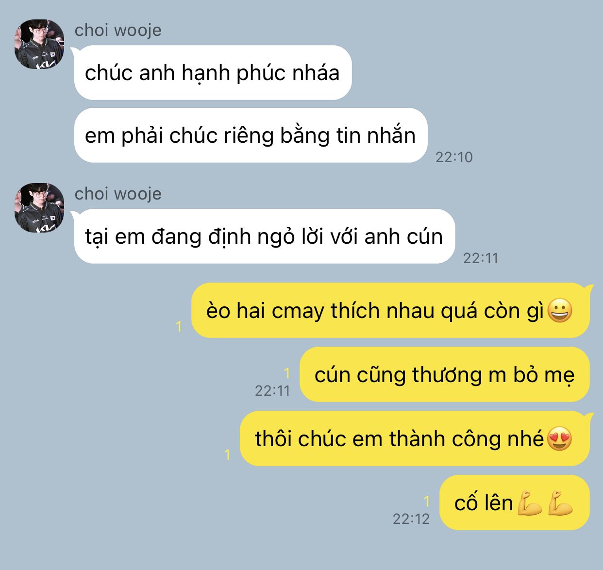Click the heart-eyes emoji in message
Image resolution: width=603 pixels, height=570 pixels.
click(560, 439)
